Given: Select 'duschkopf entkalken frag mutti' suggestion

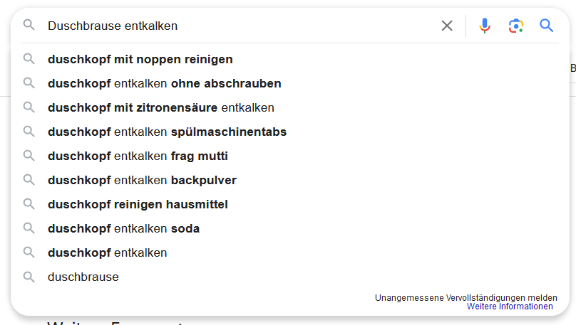Looking at the screenshot, I should (x=138, y=156).
